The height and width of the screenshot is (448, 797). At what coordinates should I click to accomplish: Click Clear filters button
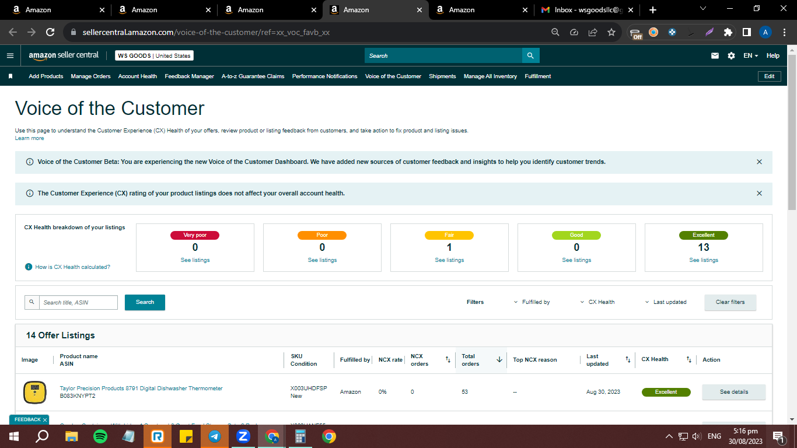click(x=730, y=302)
